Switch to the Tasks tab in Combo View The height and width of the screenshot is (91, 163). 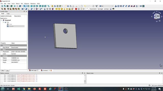coord(8,14)
